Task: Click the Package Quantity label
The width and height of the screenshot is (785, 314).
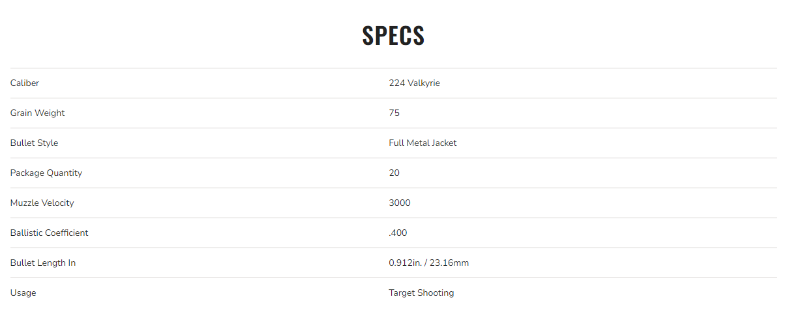Action: (46, 173)
